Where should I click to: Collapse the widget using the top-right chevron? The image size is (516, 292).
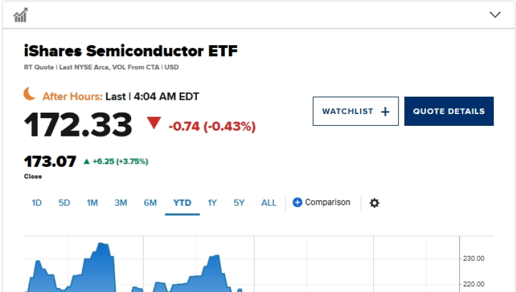[495, 14]
